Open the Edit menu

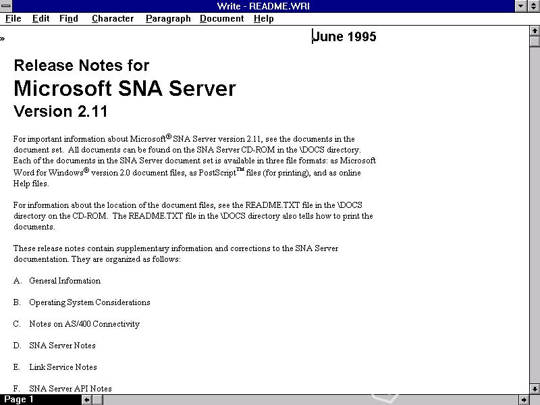tap(40, 19)
